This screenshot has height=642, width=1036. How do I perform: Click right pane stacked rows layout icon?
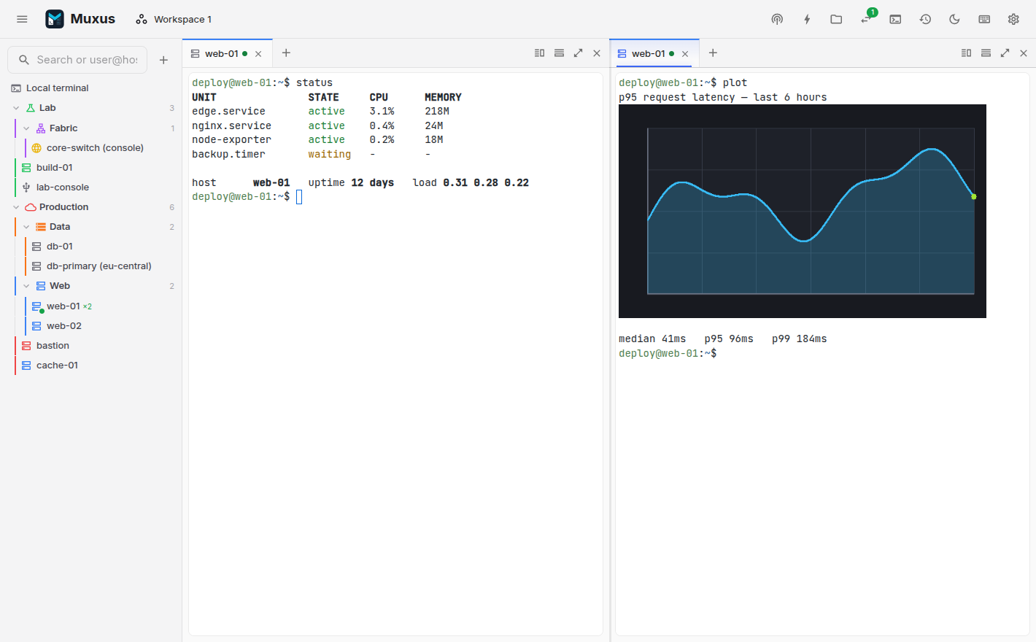[x=986, y=53]
